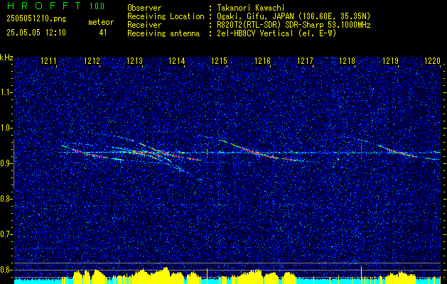Select the observer name Takanori Kawachi
Viewport: 447px width, 284px height.
click(x=251, y=8)
